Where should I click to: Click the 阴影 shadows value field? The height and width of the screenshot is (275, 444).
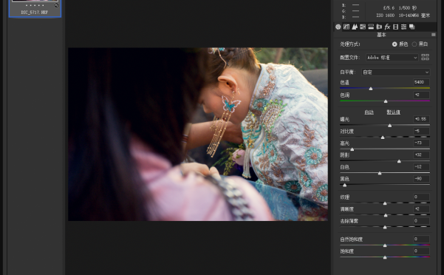click(x=421, y=155)
